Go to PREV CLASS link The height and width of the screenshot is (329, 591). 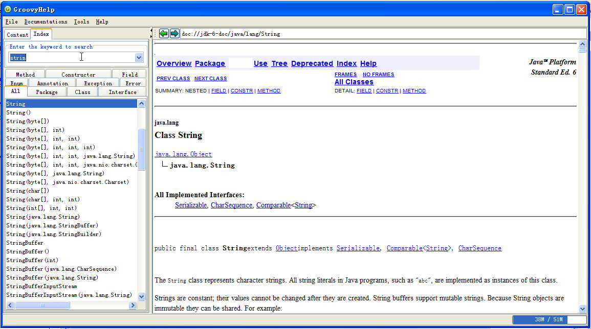pos(173,78)
